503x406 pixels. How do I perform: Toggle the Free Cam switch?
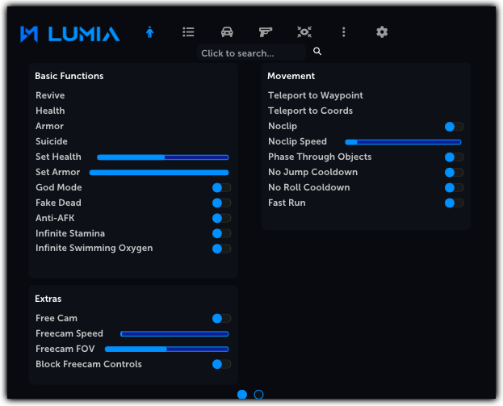[221, 319]
